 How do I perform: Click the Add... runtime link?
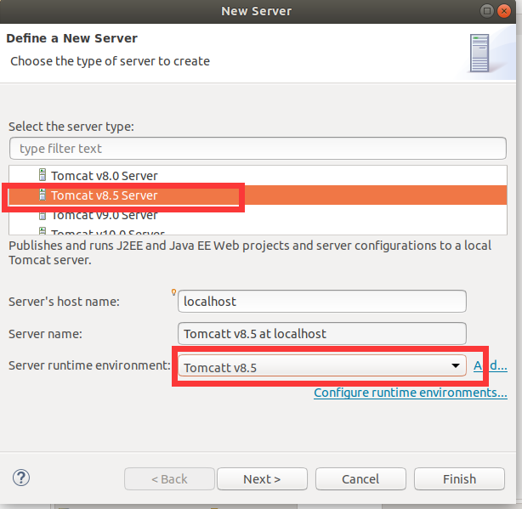click(x=491, y=365)
